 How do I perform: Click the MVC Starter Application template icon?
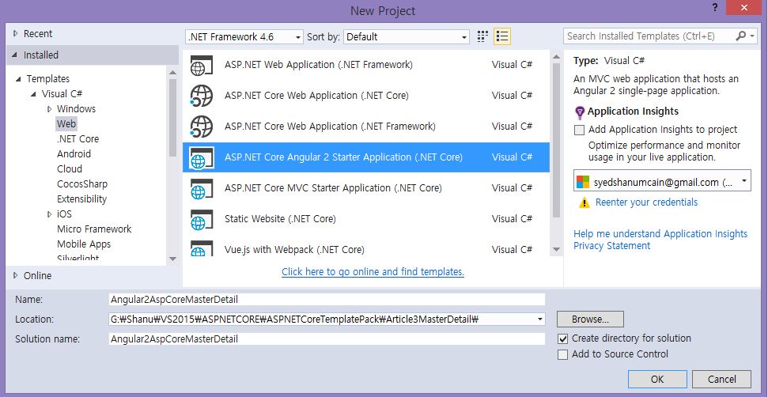point(202,188)
